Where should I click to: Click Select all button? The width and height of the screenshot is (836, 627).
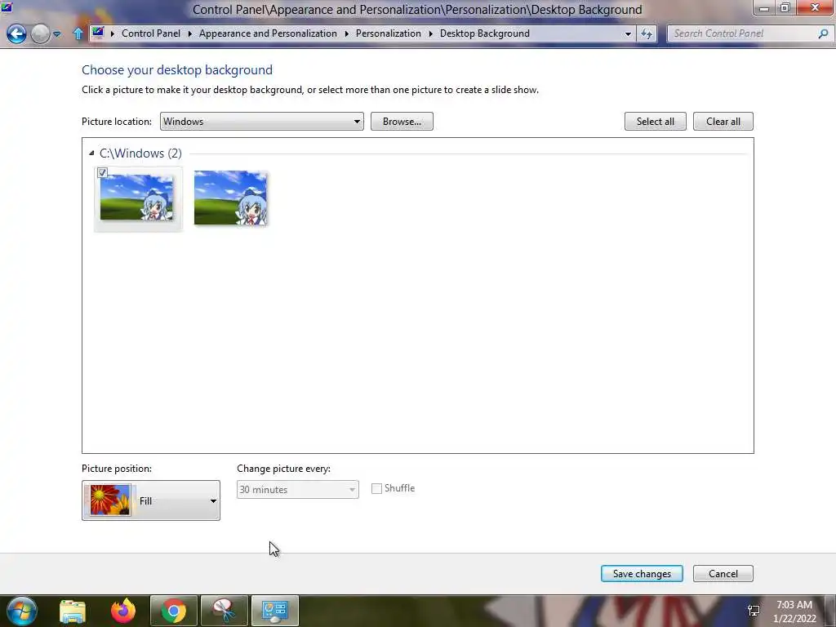656,121
